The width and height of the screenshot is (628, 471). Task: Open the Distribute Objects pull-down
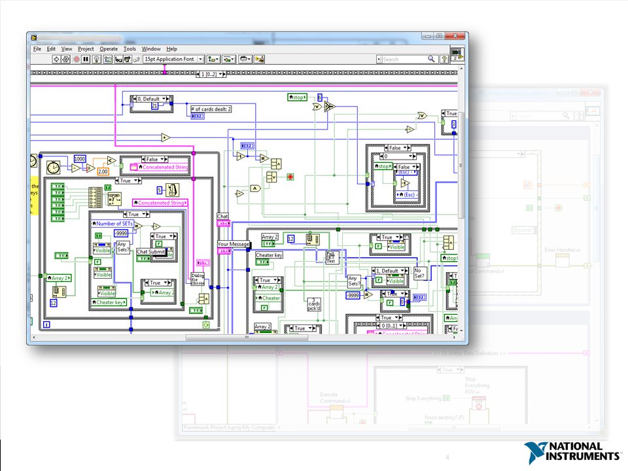pyautogui.click(x=229, y=60)
